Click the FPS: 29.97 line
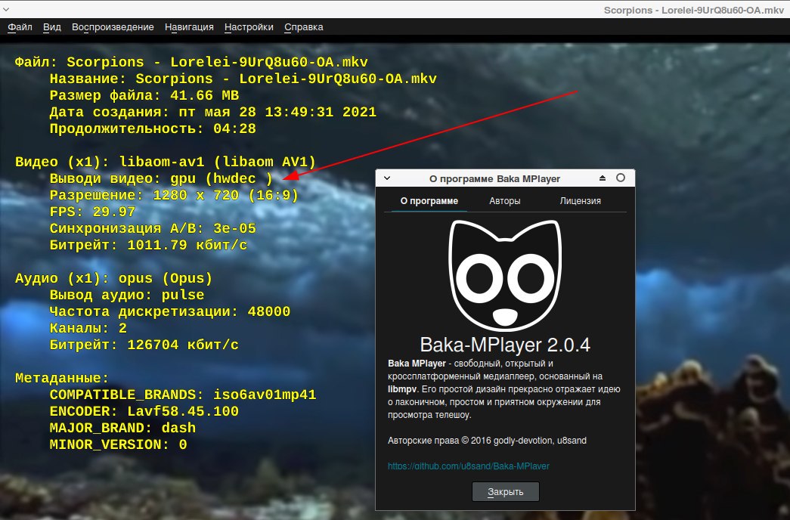 point(92,212)
